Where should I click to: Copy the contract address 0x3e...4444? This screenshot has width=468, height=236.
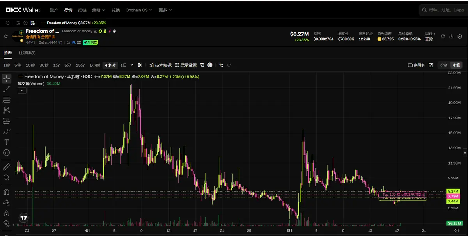(60, 42)
